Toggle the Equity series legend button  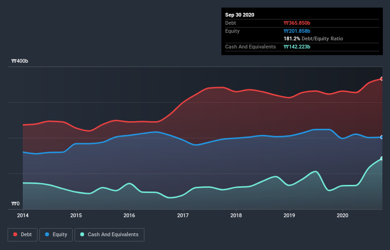56,235
